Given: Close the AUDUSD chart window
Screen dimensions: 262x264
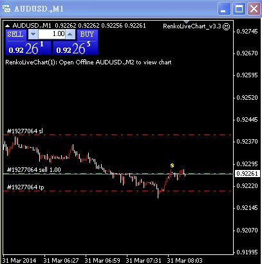Looking at the screenshot, I should tap(254, 9).
